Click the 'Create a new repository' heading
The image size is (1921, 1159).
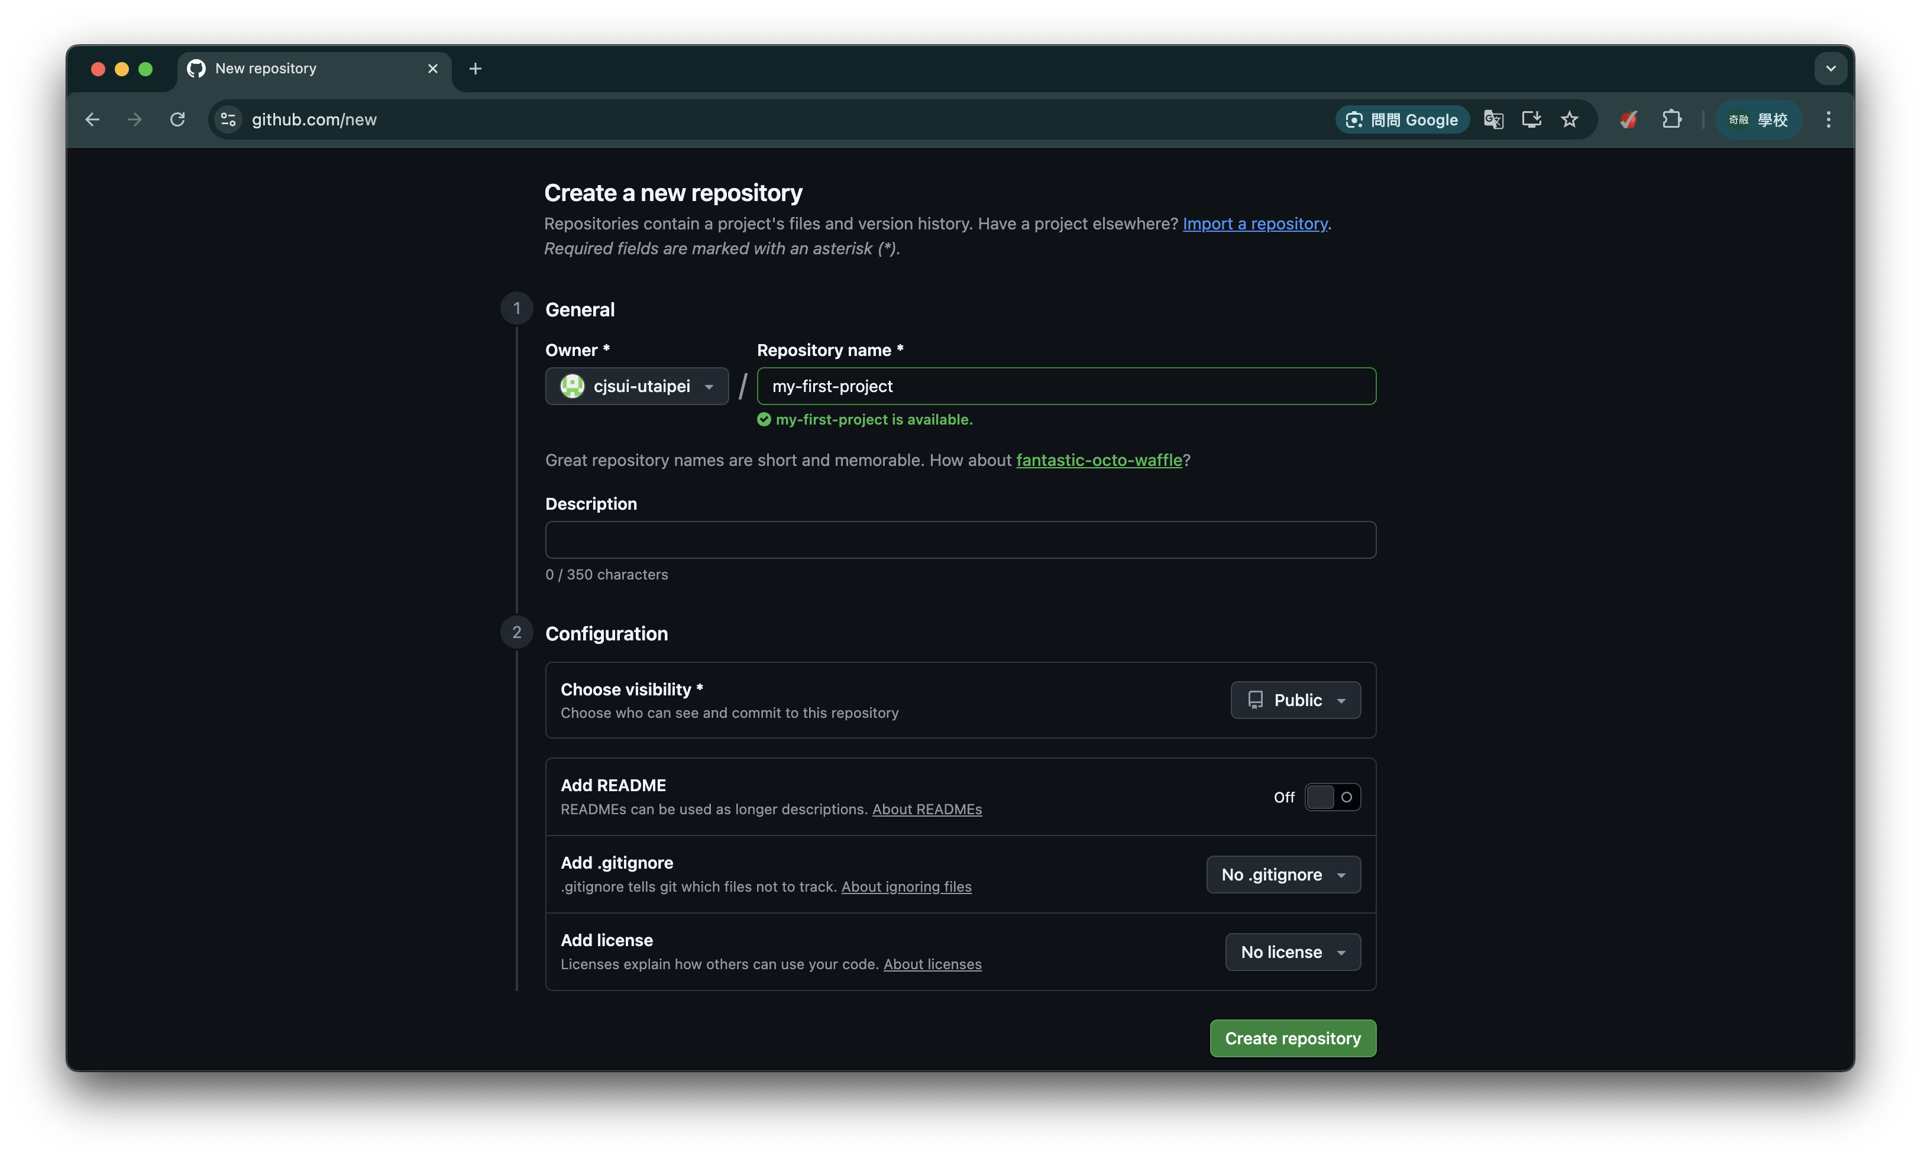point(673,193)
